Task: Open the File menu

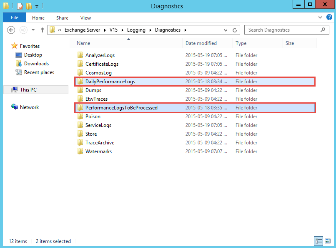Action: [x=15, y=17]
